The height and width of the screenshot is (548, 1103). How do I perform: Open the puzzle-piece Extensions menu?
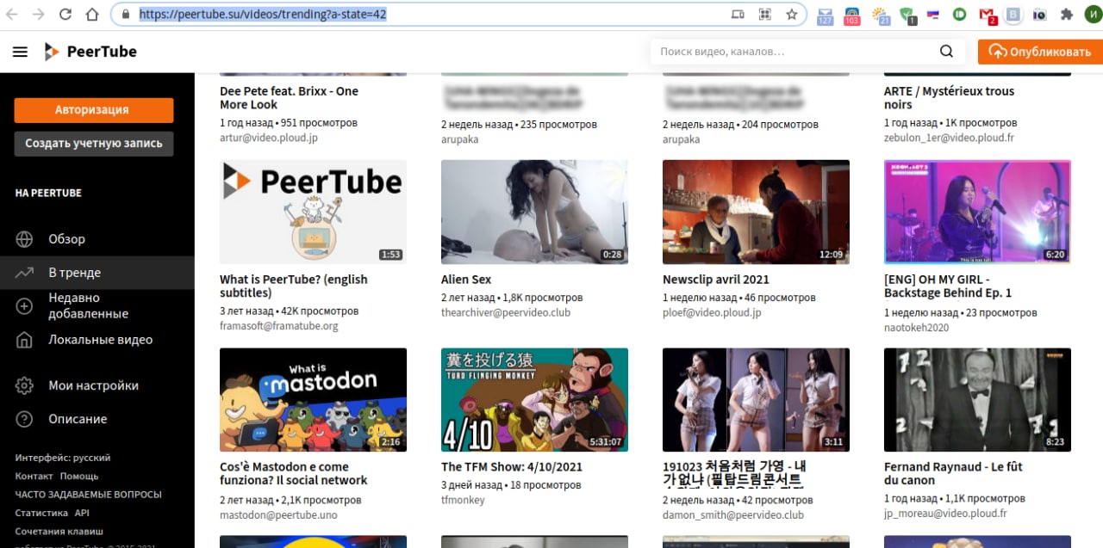[x=1067, y=15]
